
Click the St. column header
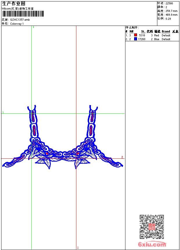click(143, 31)
